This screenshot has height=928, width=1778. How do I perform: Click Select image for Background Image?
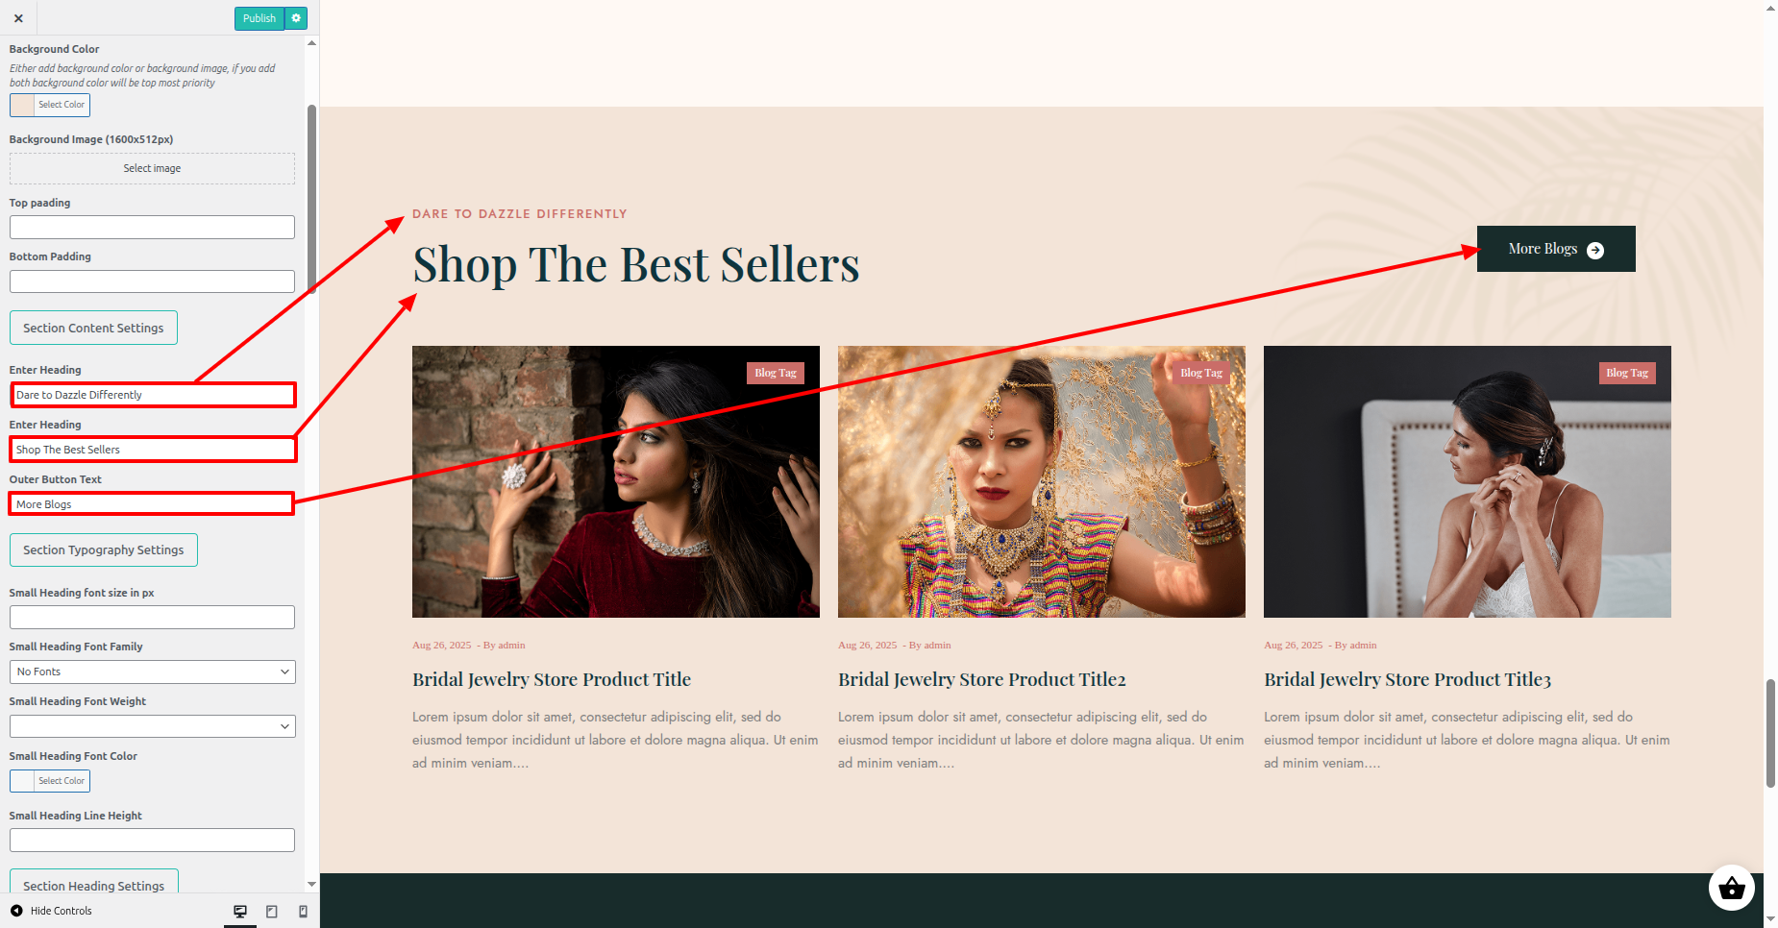(152, 168)
